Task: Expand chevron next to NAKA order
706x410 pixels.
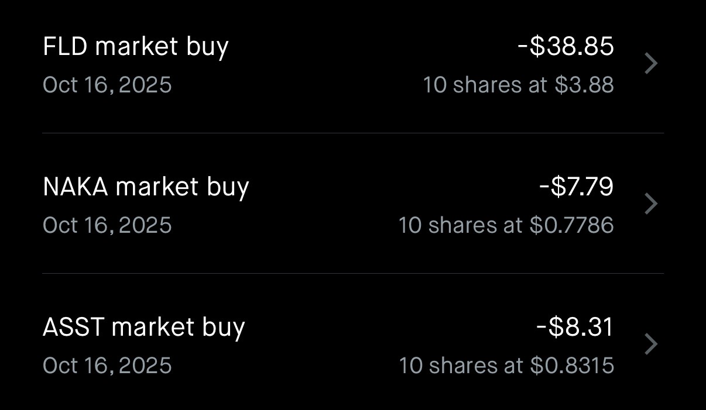Action: [651, 204]
